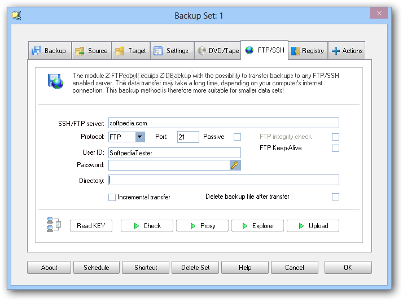Focus the User ID field
The height and width of the screenshot is (301, 403).
pos(174,152)
